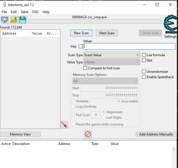178x168 pixels.
Task: Maximize the lobotomy_ezz window
Action: [x=157, y=5]
